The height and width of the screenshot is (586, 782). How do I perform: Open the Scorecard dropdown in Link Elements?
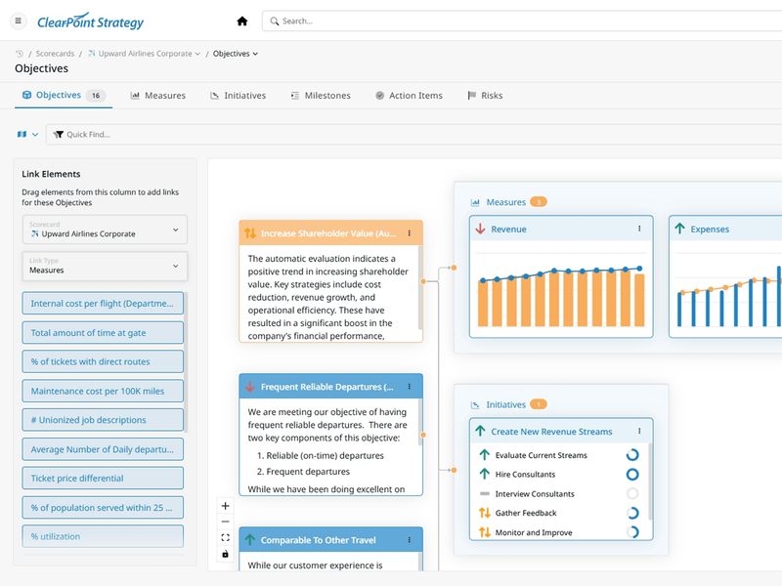pyautogui.click(x=105, y=230)
